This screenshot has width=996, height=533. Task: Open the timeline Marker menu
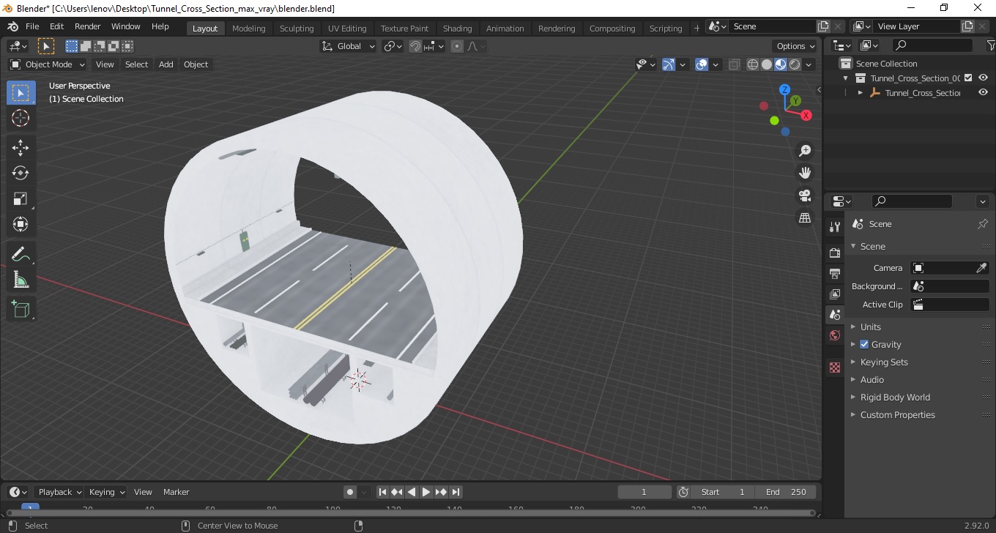[x=176, y=492]
